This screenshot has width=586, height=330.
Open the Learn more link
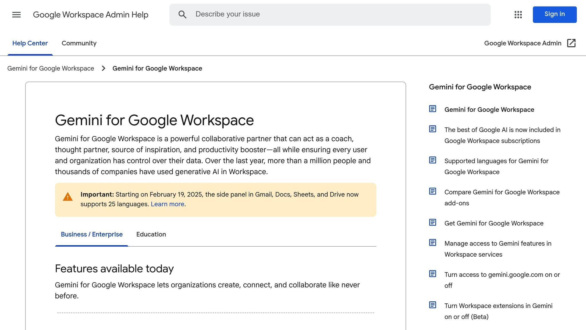tap(167, 204)
